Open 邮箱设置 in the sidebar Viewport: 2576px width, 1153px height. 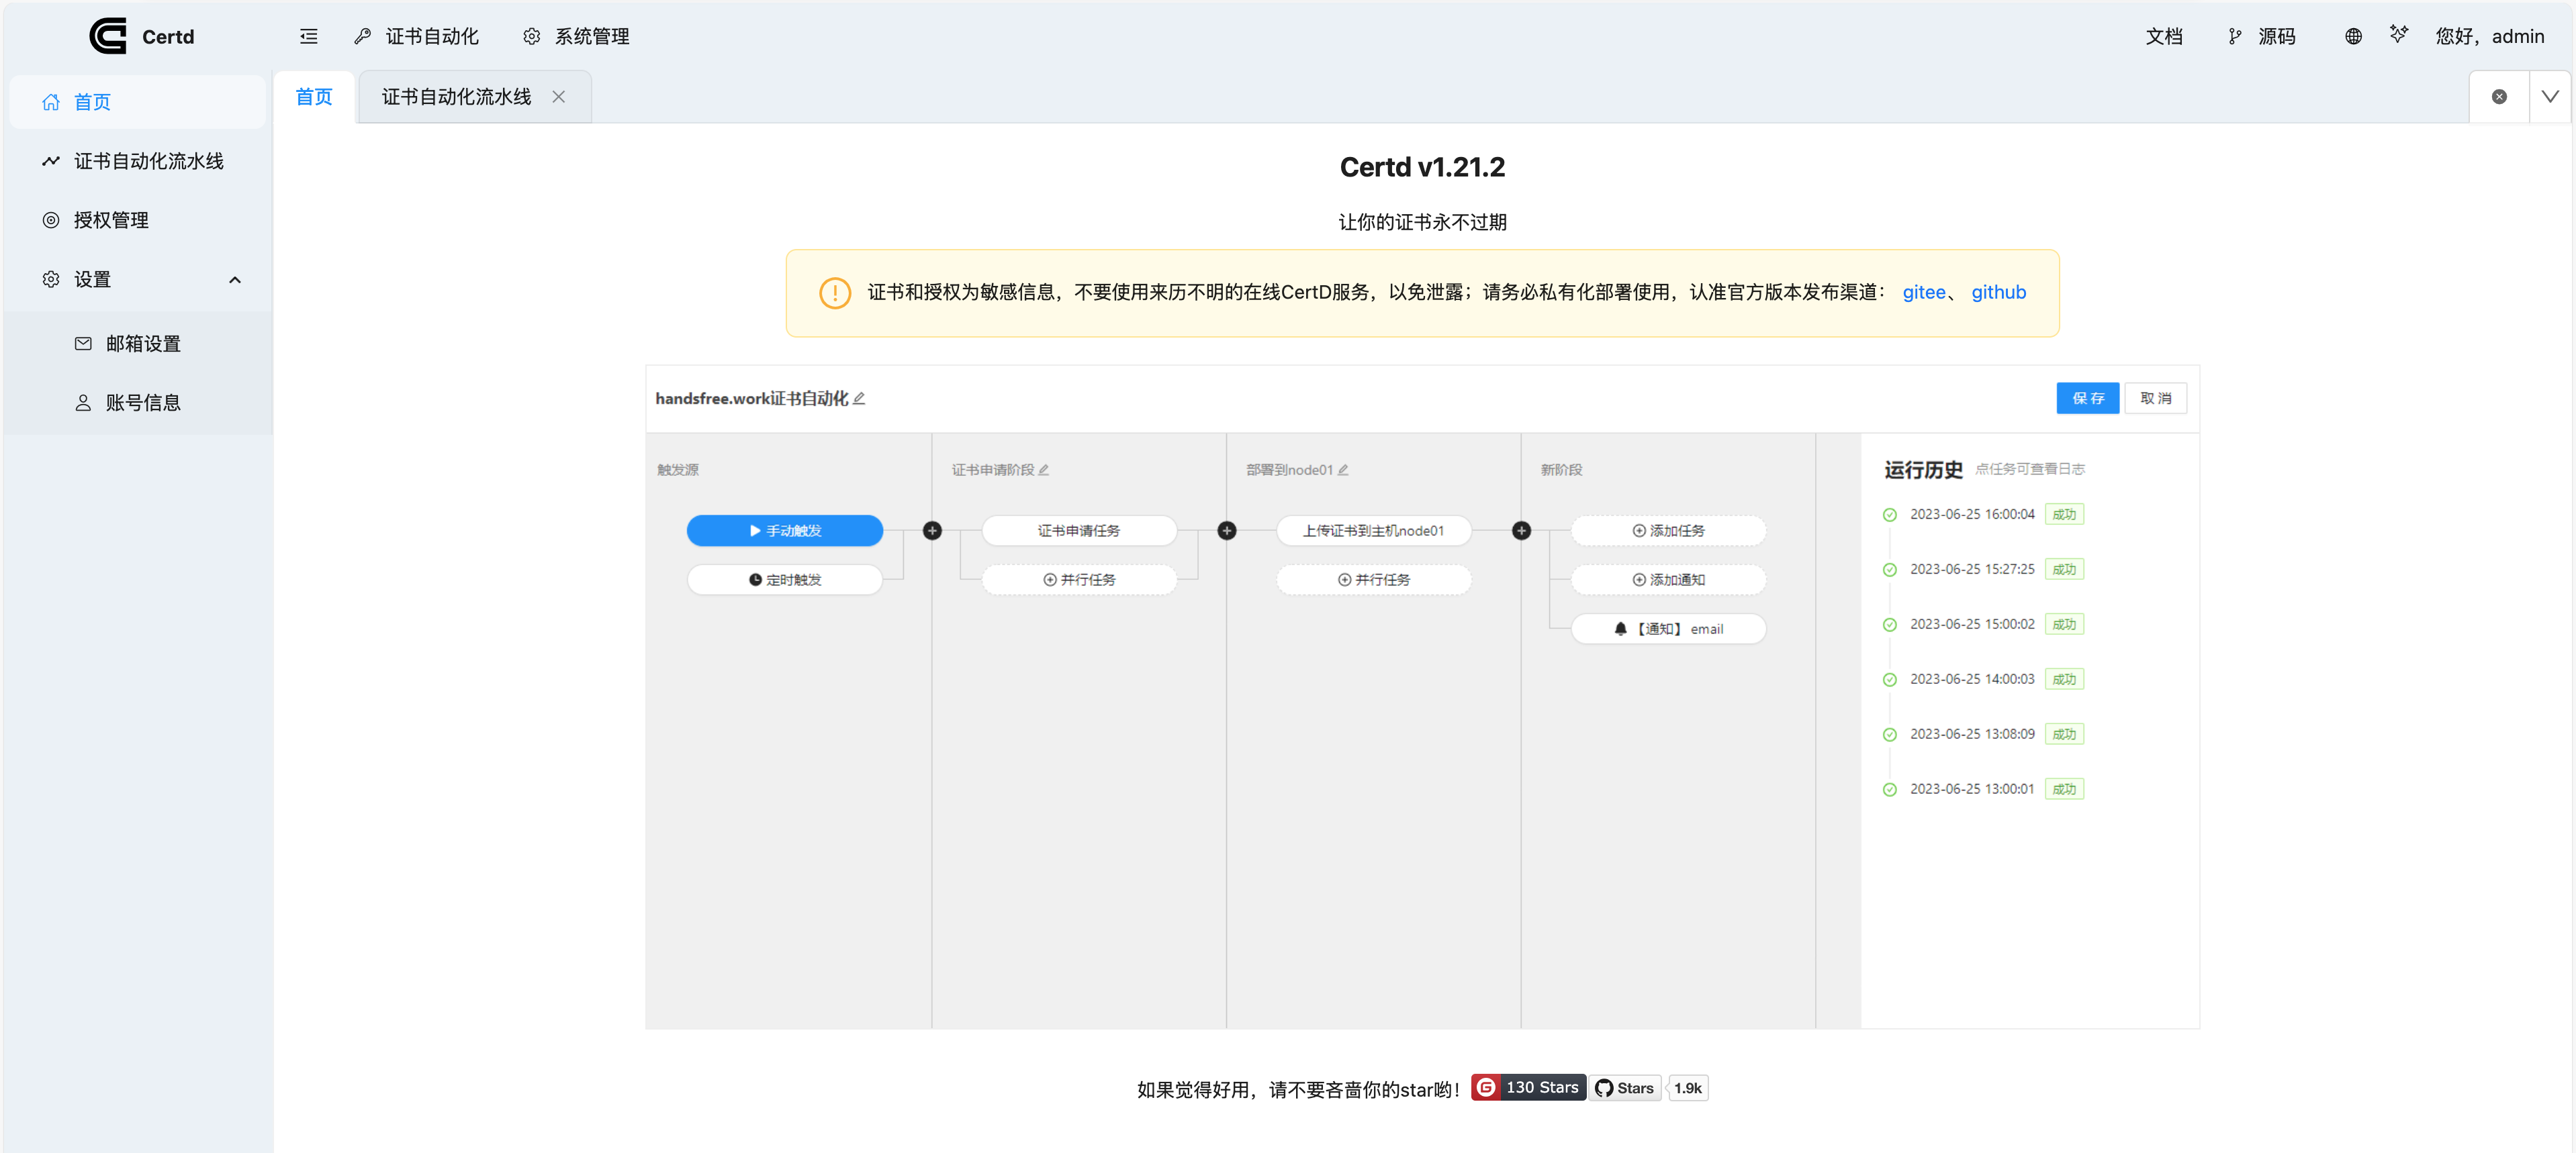137,343
